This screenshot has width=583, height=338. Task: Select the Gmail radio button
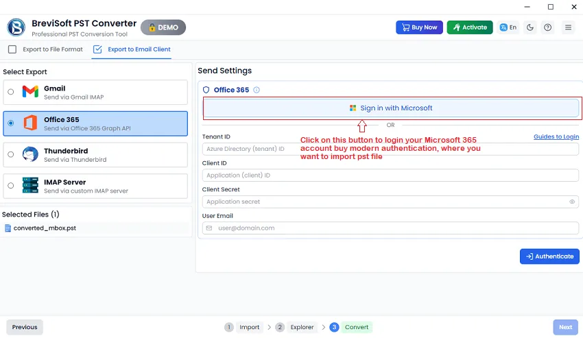10,92
